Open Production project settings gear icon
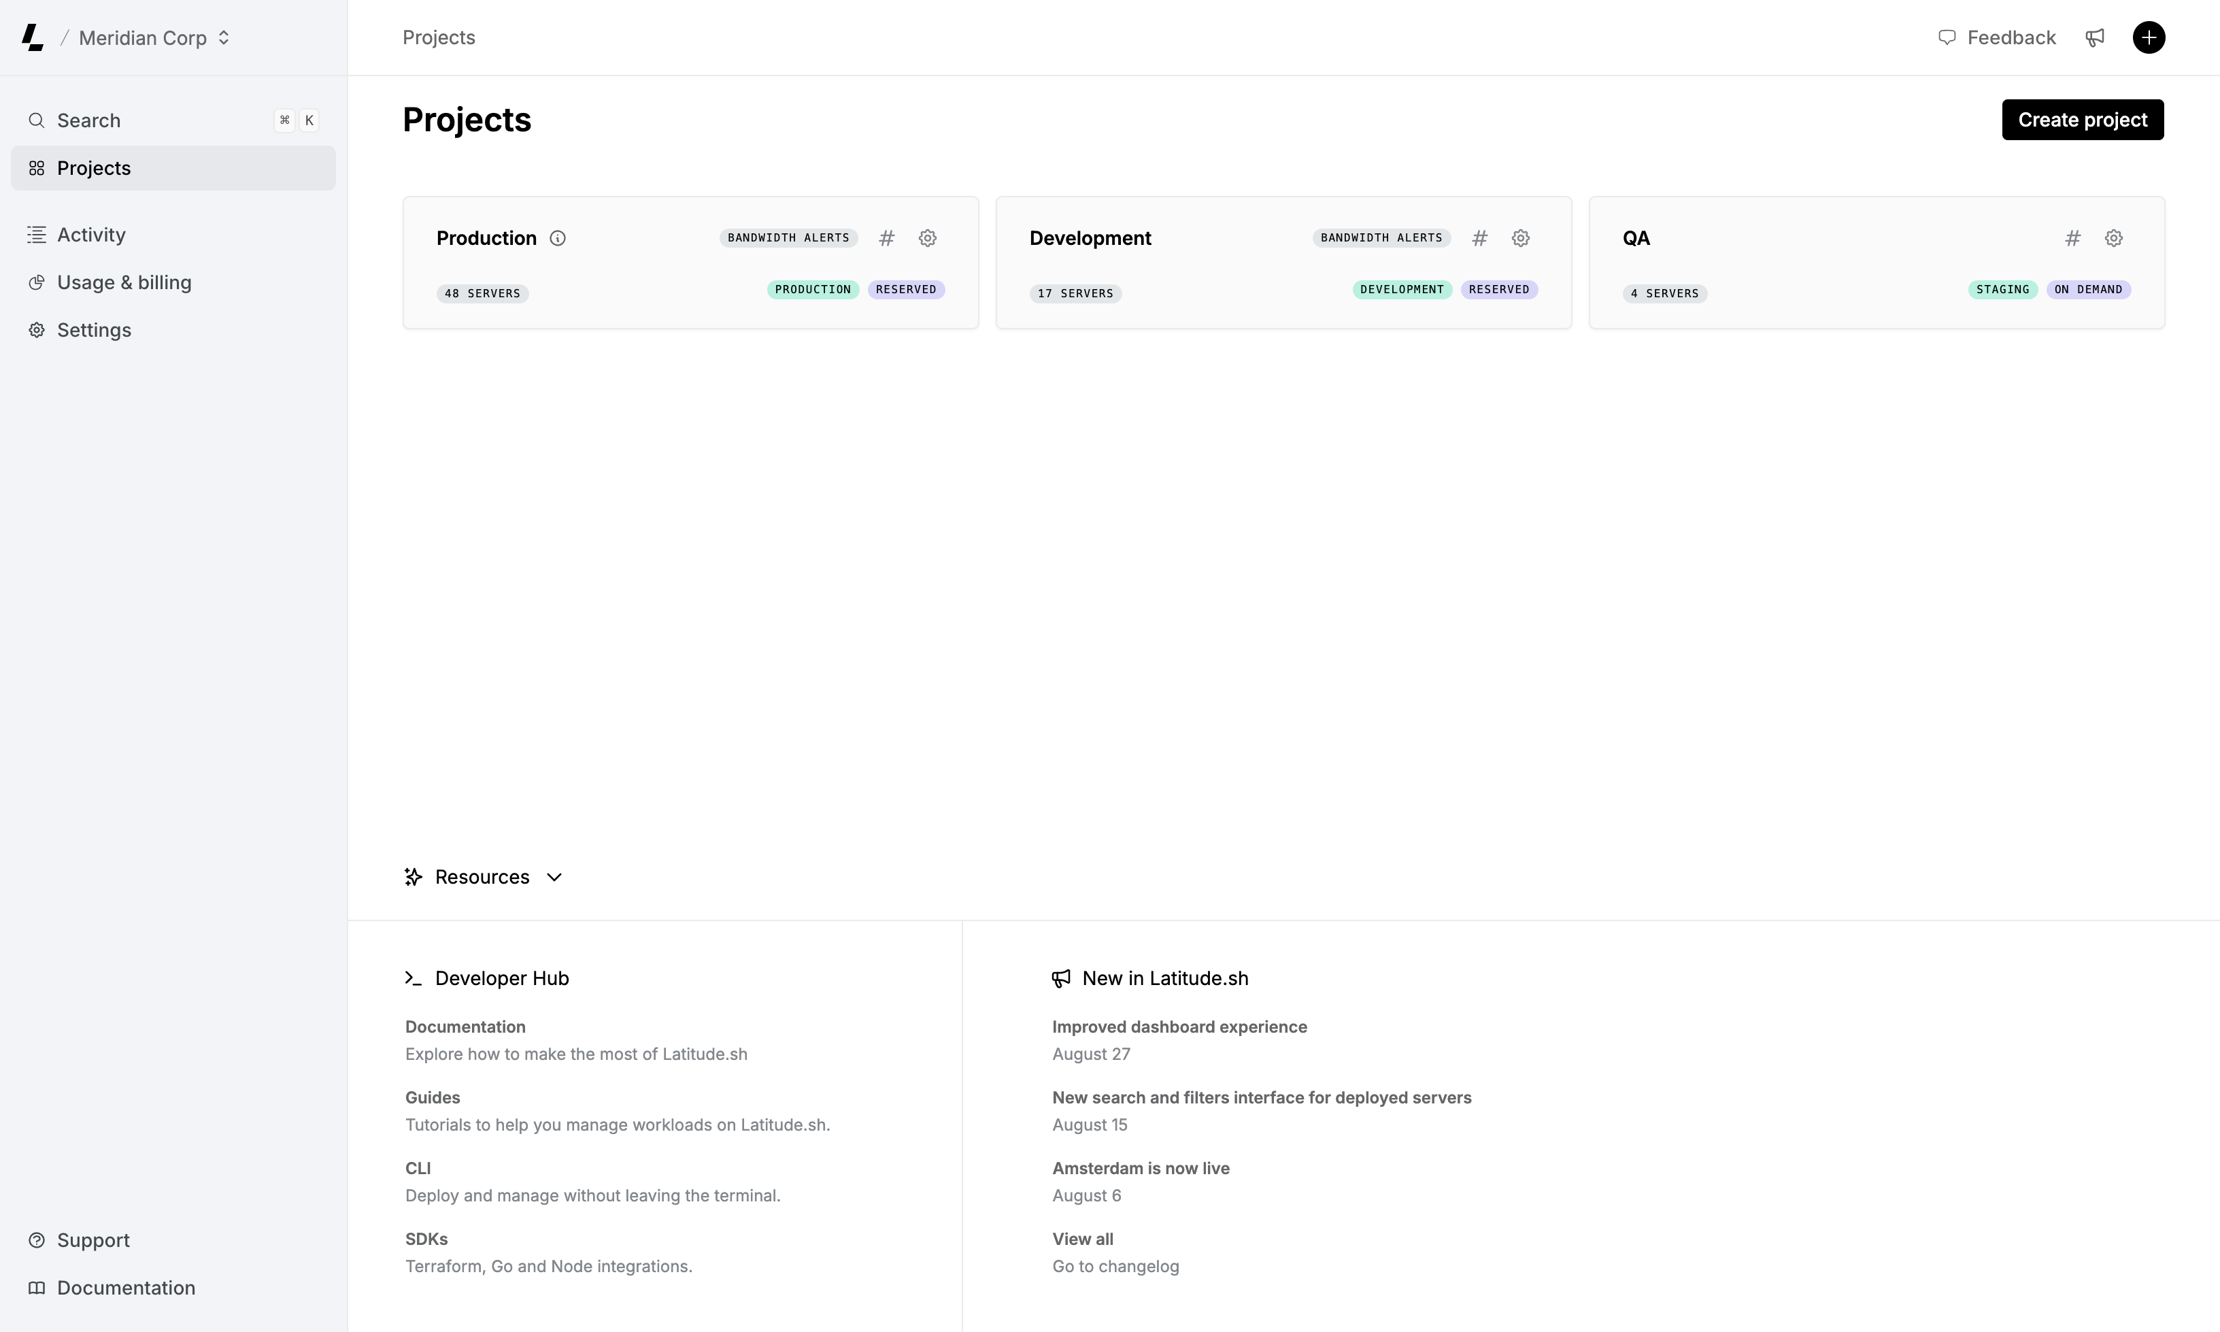The height and width of the screenshot is (1332, 2220). [x=927, y=238]
